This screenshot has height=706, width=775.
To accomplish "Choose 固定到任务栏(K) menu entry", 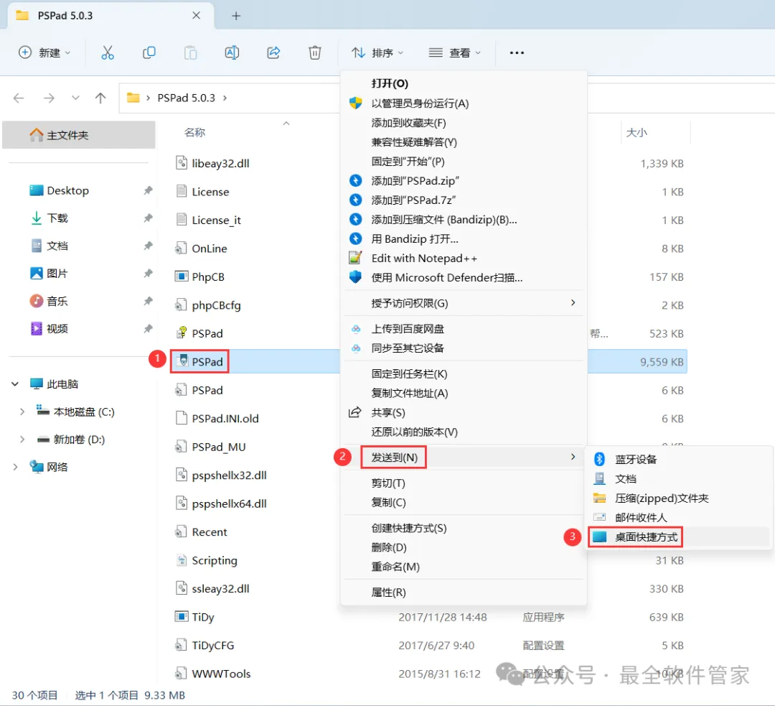I will pos(464,373).
